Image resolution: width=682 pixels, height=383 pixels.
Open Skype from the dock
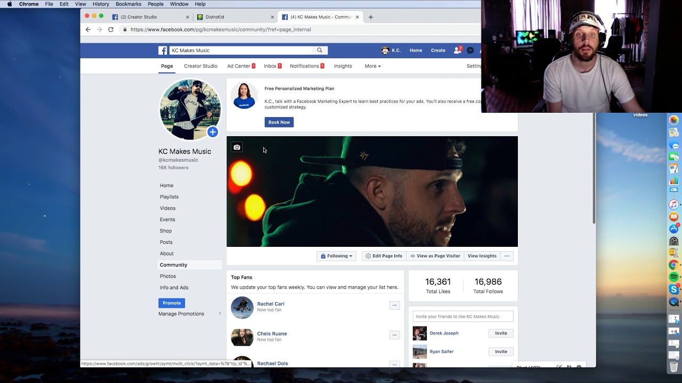pos(674,289)
